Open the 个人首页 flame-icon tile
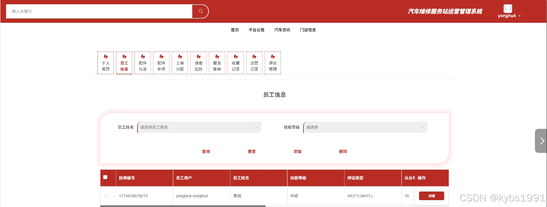The height and width of the screenshot is (207, 547). coord(106,63)
